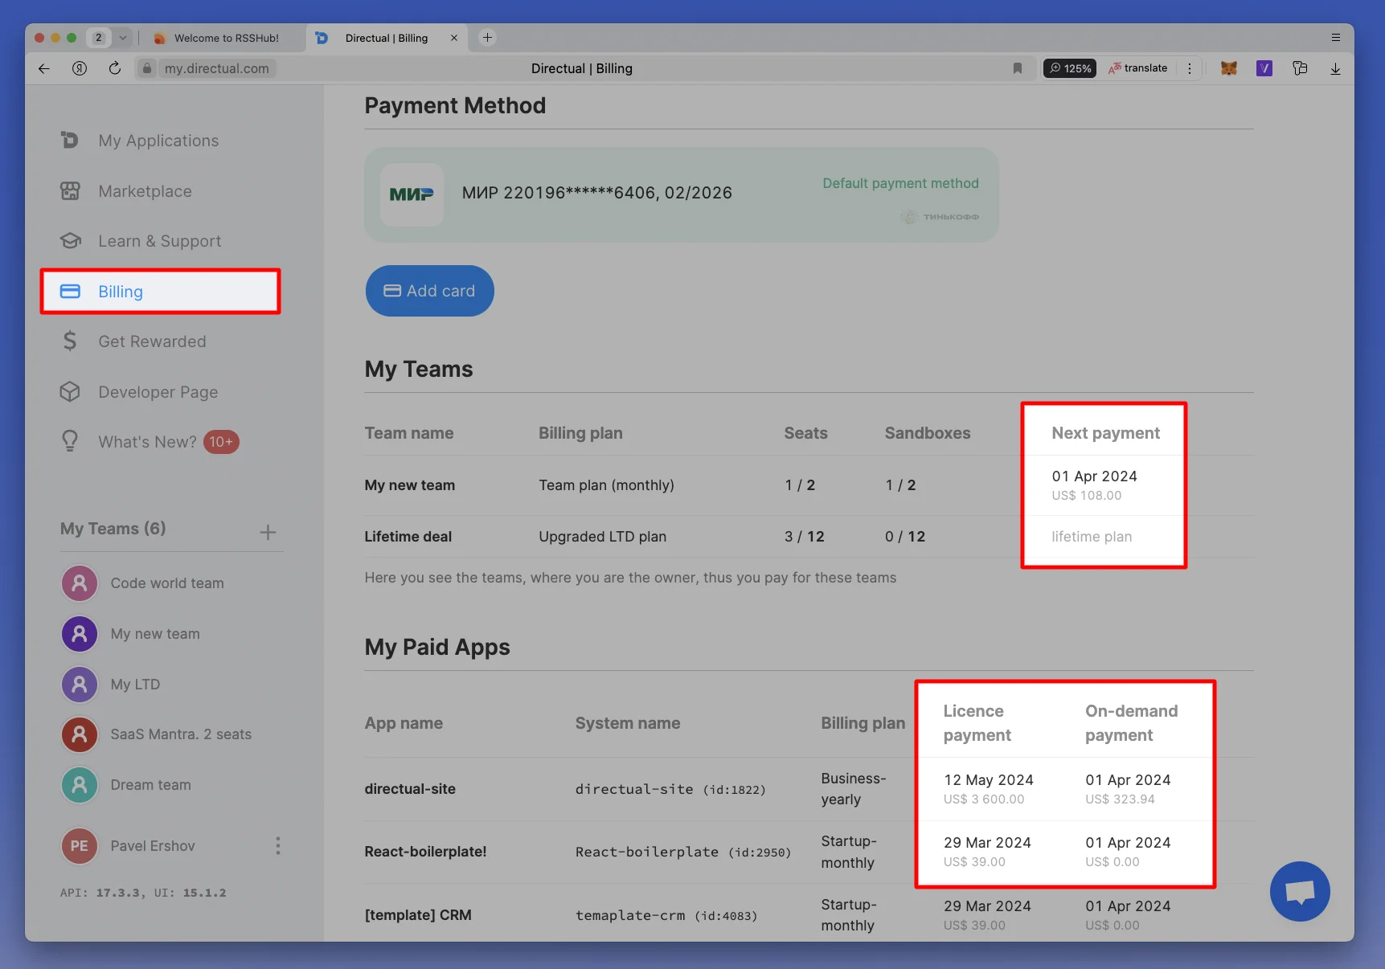Image resolution: width=1385 pixels, height=969 pixels.
Task: Open Dream team link
Action: [150, 785]
